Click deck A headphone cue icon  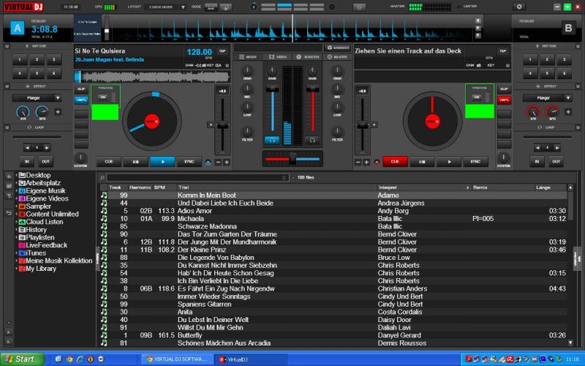[272, 139]
